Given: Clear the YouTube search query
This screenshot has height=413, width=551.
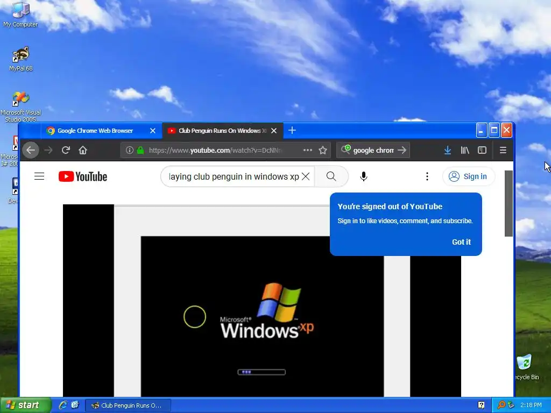Looking at the screenshot, I should (306, 176).
